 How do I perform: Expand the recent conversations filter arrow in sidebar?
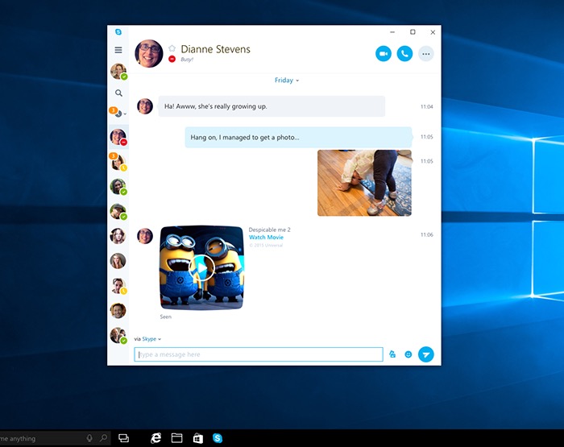125,114
